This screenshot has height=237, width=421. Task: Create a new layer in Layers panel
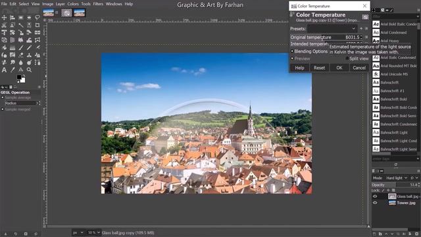(x=374, y=234)
